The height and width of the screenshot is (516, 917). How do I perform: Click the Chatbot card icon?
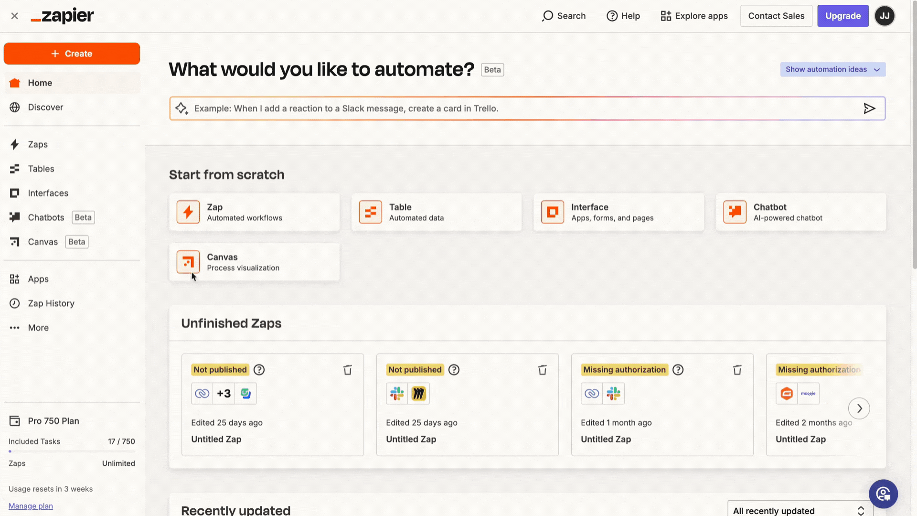tap(735, 212)
